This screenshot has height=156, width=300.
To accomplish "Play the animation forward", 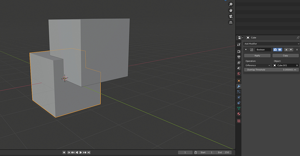I will 80,153.
